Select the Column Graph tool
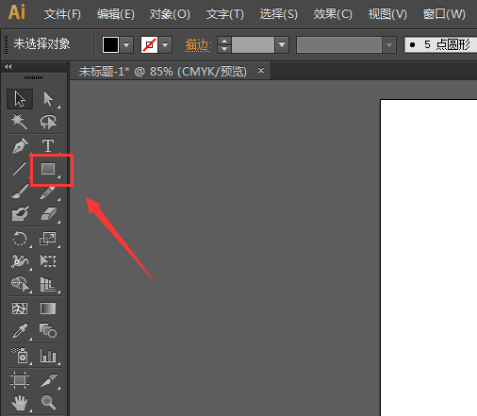This screenshot has height=416, width=477. click(x=48, y=356)
